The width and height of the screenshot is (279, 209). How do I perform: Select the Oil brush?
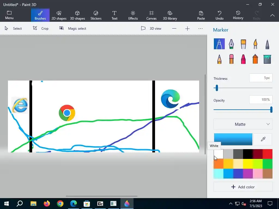(x=243, y=44)
